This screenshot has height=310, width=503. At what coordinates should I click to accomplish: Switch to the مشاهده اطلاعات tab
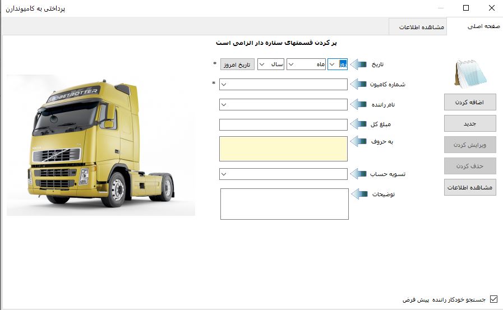[421, 27]
